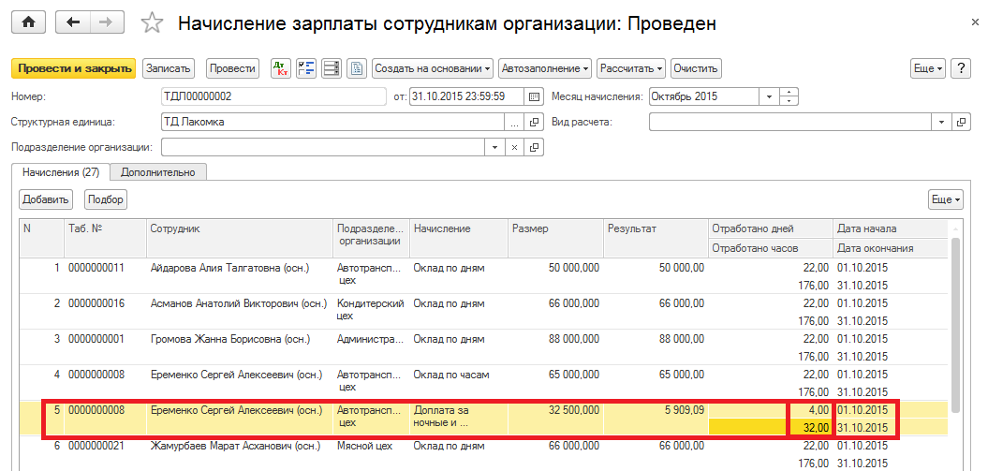The image size is (988, 471).
Task: Click the Отработано дней column header
Action: coord(770,229)
